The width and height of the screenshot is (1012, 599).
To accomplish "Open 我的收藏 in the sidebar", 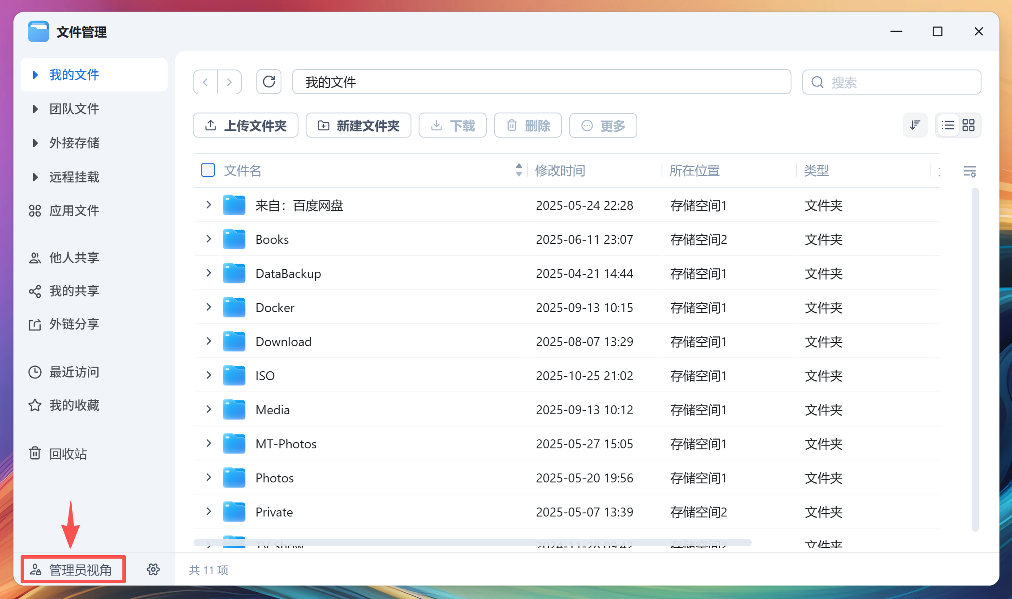I will pos(74,405).
